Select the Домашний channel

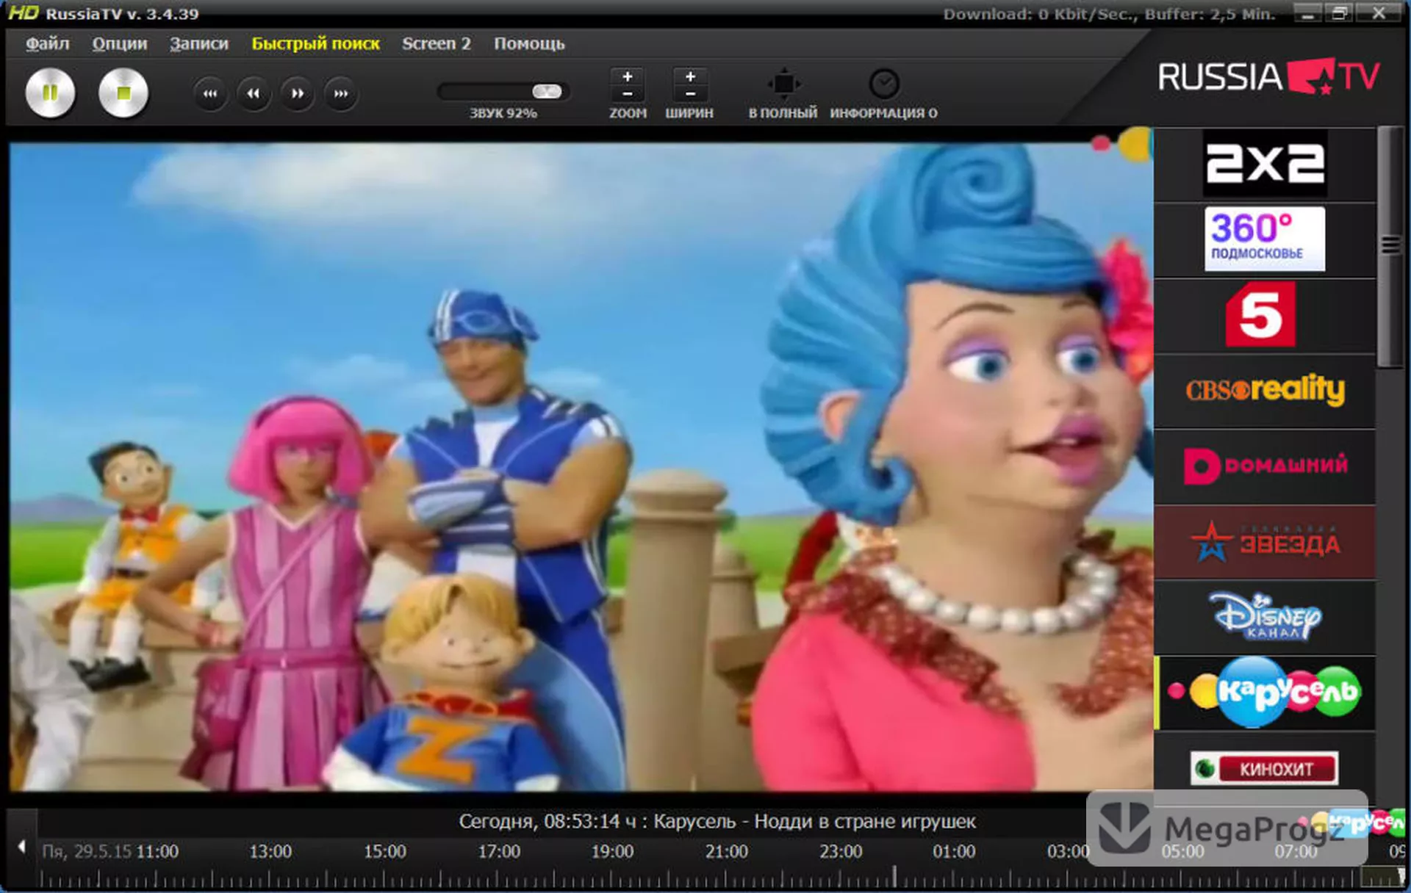(1265, 466)
